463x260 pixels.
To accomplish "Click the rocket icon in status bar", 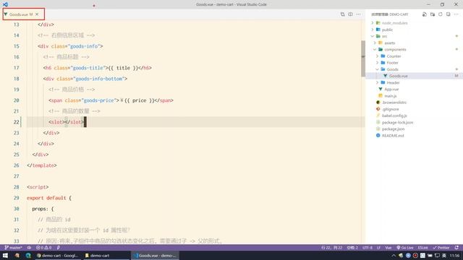I will pos(58,248).
